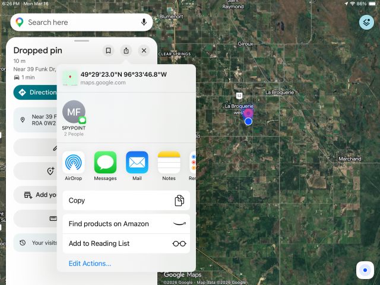Tap the microphone voice search icon

tap(144, 23)
